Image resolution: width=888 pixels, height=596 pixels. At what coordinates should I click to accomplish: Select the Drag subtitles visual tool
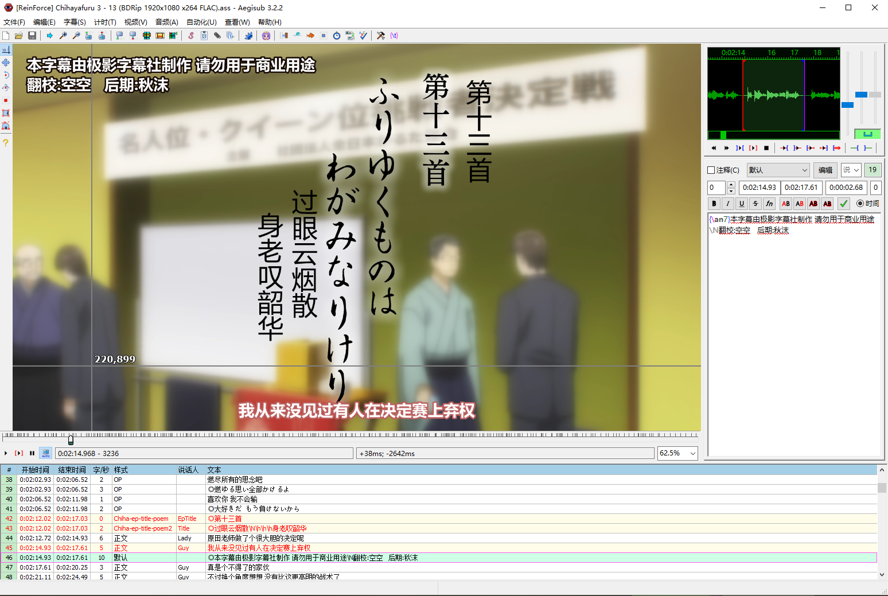click(x=6, y=63)
